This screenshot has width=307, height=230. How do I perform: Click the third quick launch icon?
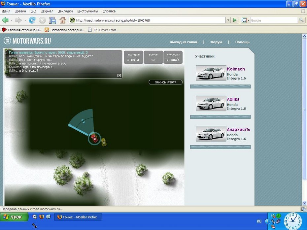tap(48, 217)
